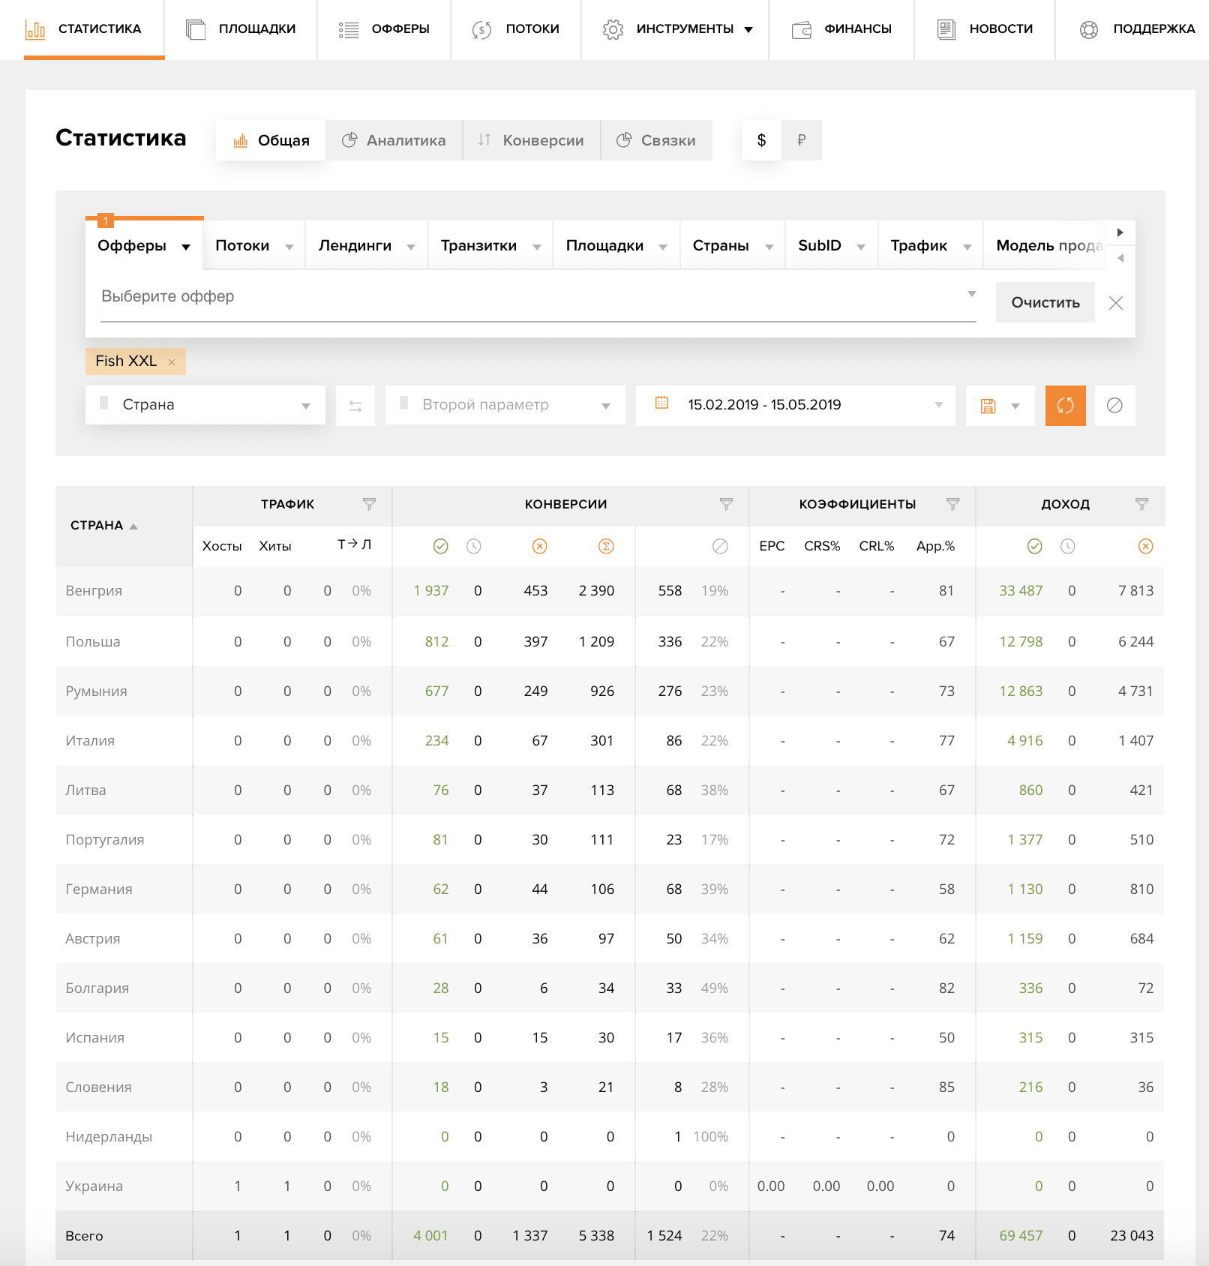The width and height of the screenshot is (1209, 1266).
Task: Open the Финансы section
Action: [841, 29]
